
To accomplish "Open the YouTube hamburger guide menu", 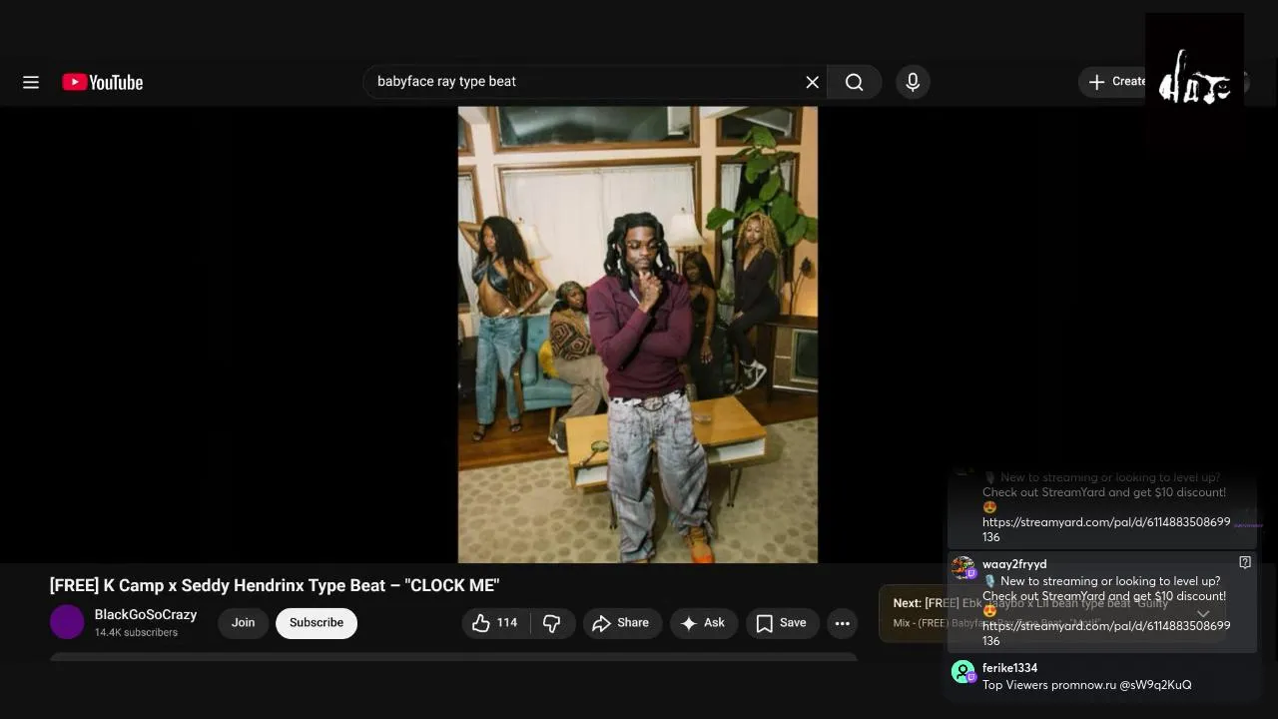I will 31,82.
